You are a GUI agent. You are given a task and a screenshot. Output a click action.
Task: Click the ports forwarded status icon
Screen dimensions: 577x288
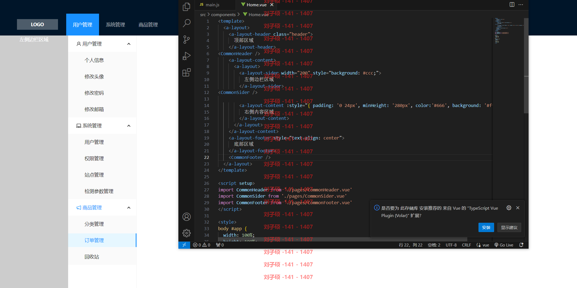(220, 245)
